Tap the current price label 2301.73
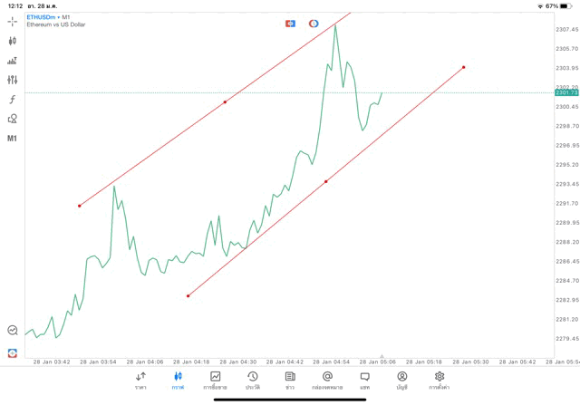 click(565, 92)
